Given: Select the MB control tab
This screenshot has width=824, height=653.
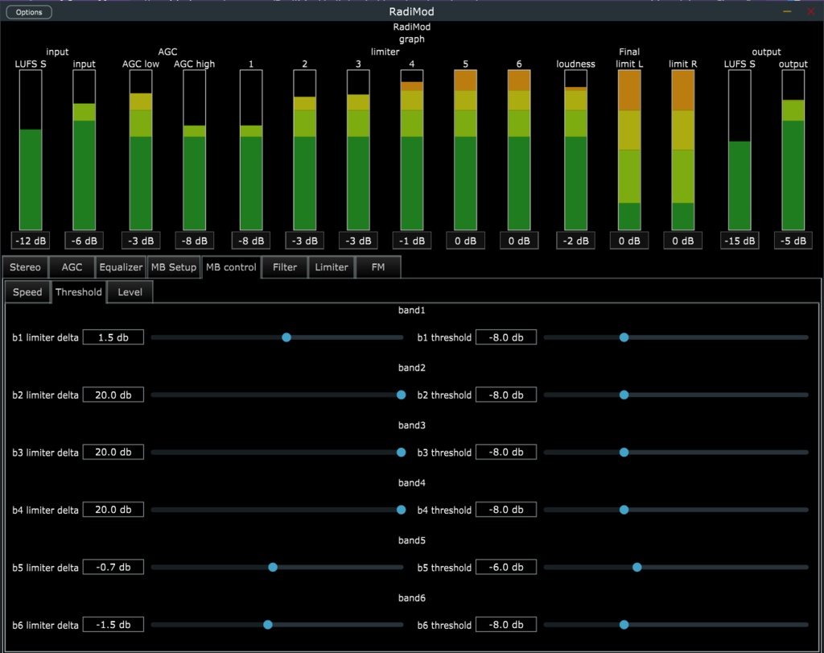Looking at the screenshot, I should pos(231,267).
